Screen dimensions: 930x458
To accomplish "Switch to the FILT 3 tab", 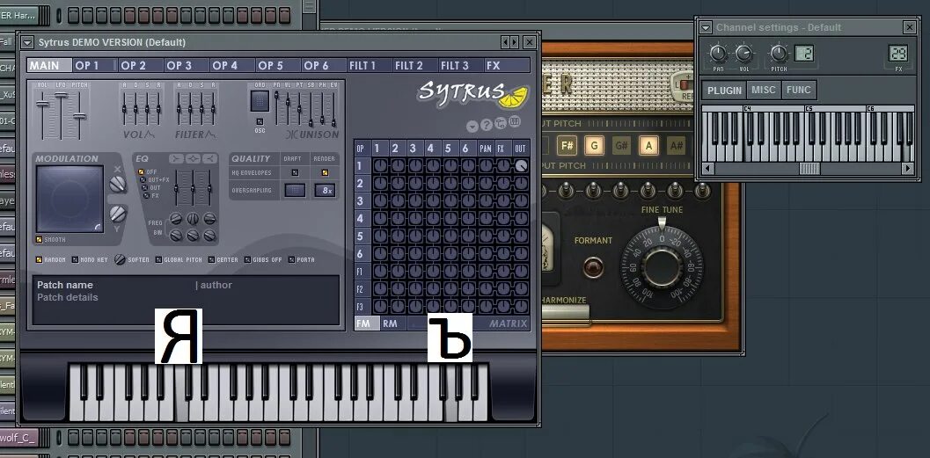I will click(x=461, y=65).
